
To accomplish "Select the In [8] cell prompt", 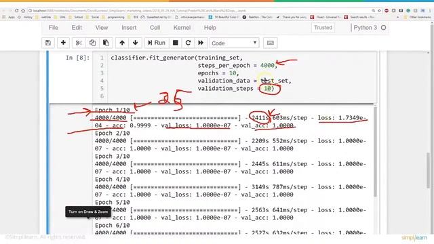I will (x=77, y=58).
